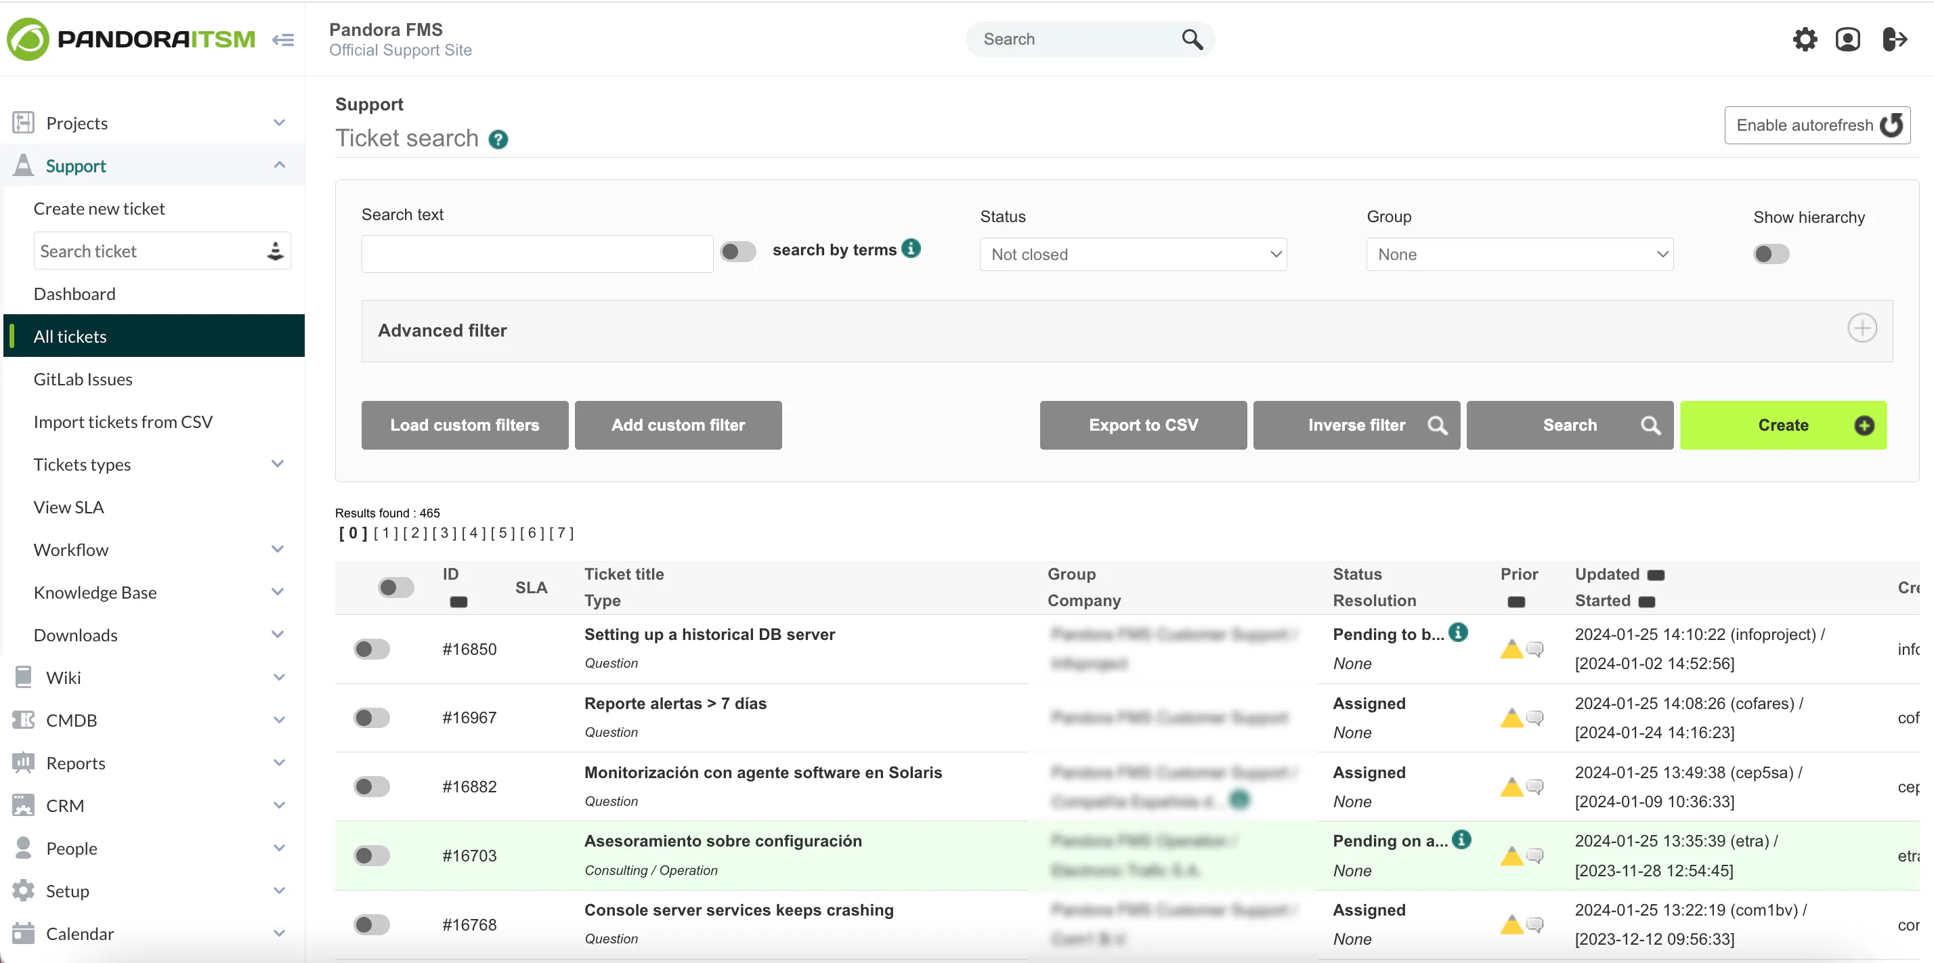Click priority warning icon for ticket #16967
The image size is (1934, 963).
[x=1511, y=719]
